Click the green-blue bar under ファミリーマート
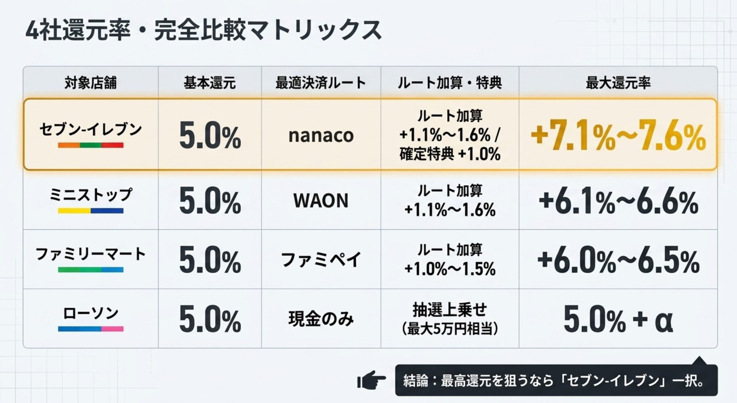The height and width of the screenshot is (403, 737). coord(90,270)
